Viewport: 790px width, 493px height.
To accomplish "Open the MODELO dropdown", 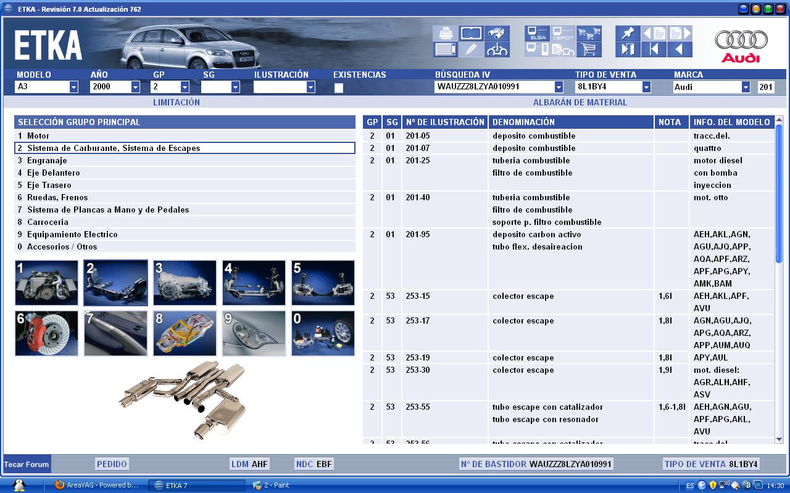I will (73, 87).
